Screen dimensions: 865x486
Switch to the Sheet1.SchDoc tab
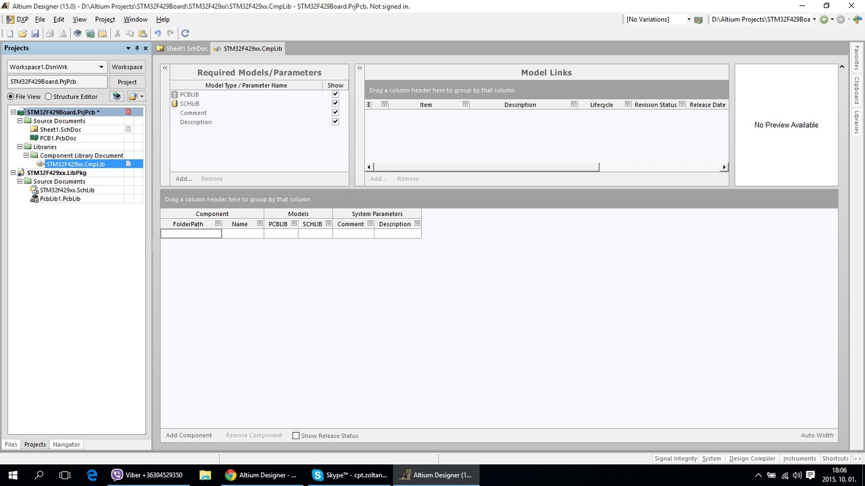pyautogui.click(x=182, y=49)
